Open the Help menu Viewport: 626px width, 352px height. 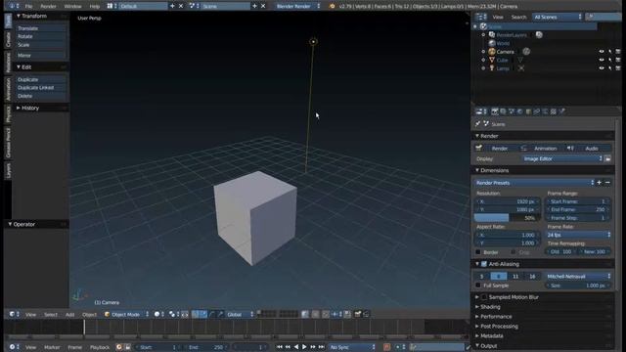(x=95, y=7)
